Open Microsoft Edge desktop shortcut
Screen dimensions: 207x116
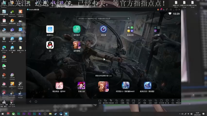[x=4, y=49]
